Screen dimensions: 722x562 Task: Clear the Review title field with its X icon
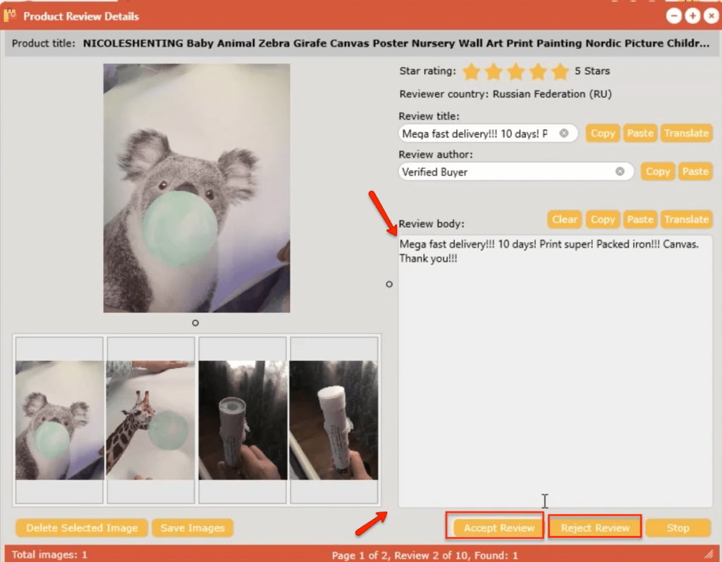[563, 133]
